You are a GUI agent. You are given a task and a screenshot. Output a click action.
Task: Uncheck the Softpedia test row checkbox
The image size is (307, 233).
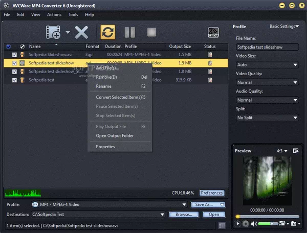(14, 80)
